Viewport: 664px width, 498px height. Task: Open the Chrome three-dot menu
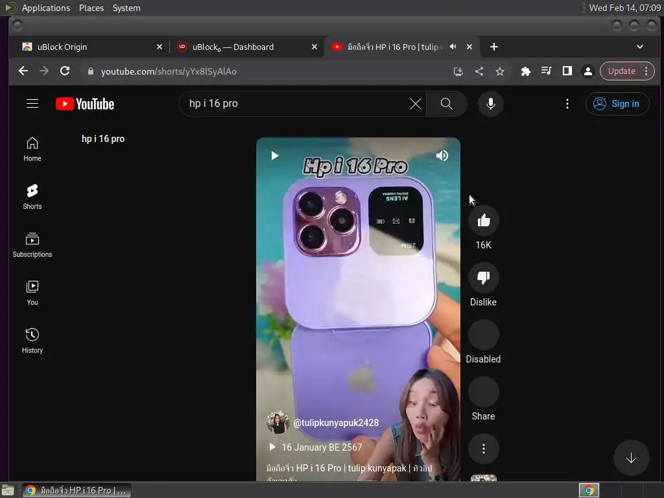pyautogui.click(x=646, y=71)
